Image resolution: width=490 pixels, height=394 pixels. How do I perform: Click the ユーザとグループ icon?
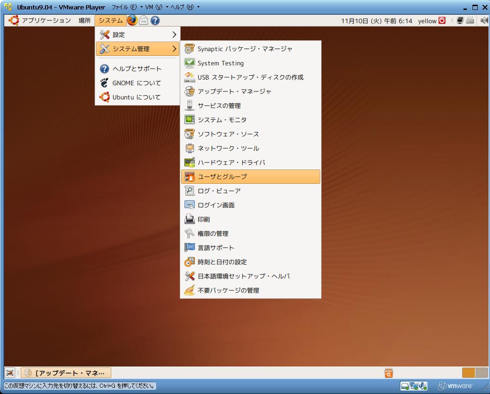click(x=189, y=177)
